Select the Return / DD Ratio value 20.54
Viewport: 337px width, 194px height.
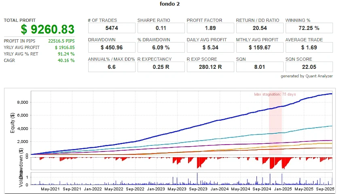(259, 28)
